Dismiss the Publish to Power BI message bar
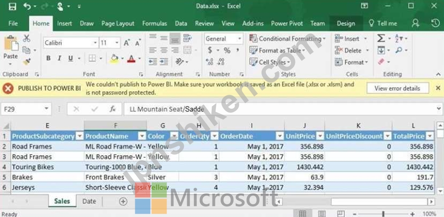This screenshot has width=444, height=217. click(438, 88)
